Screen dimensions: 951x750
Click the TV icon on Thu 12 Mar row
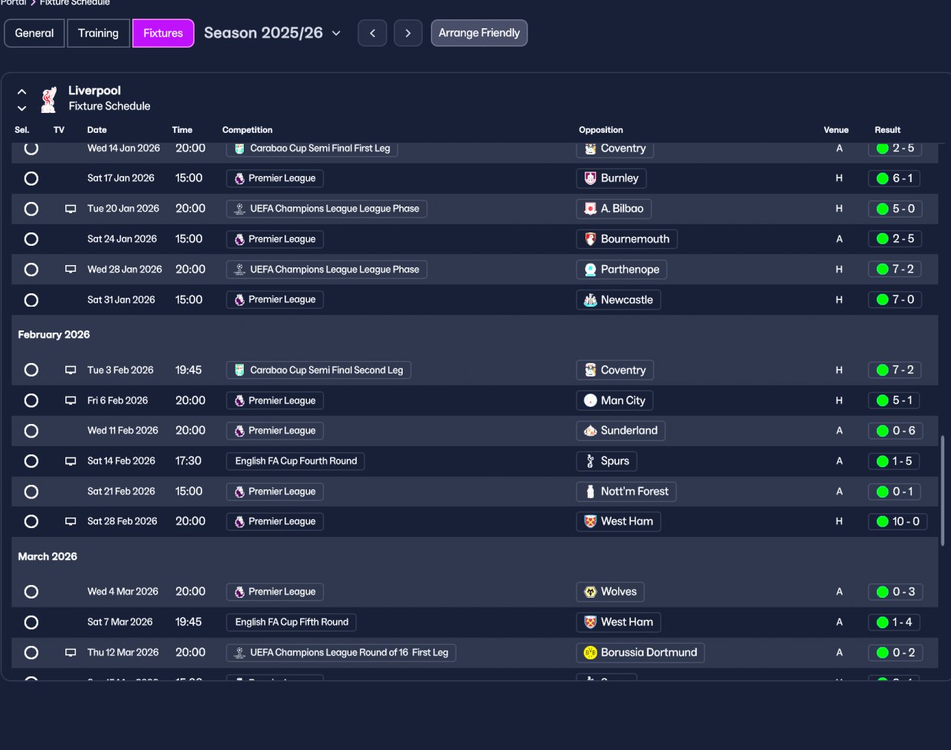71,653
